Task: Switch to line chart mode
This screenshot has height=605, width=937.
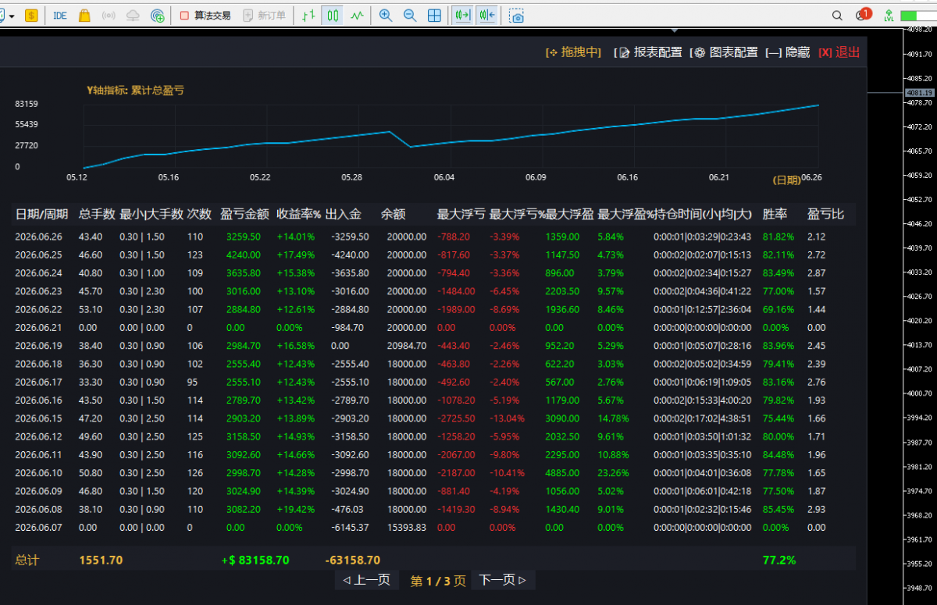Action: point(357,15)
